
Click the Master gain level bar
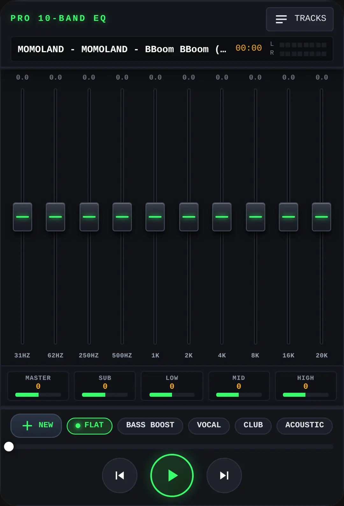tap(38, 395)
